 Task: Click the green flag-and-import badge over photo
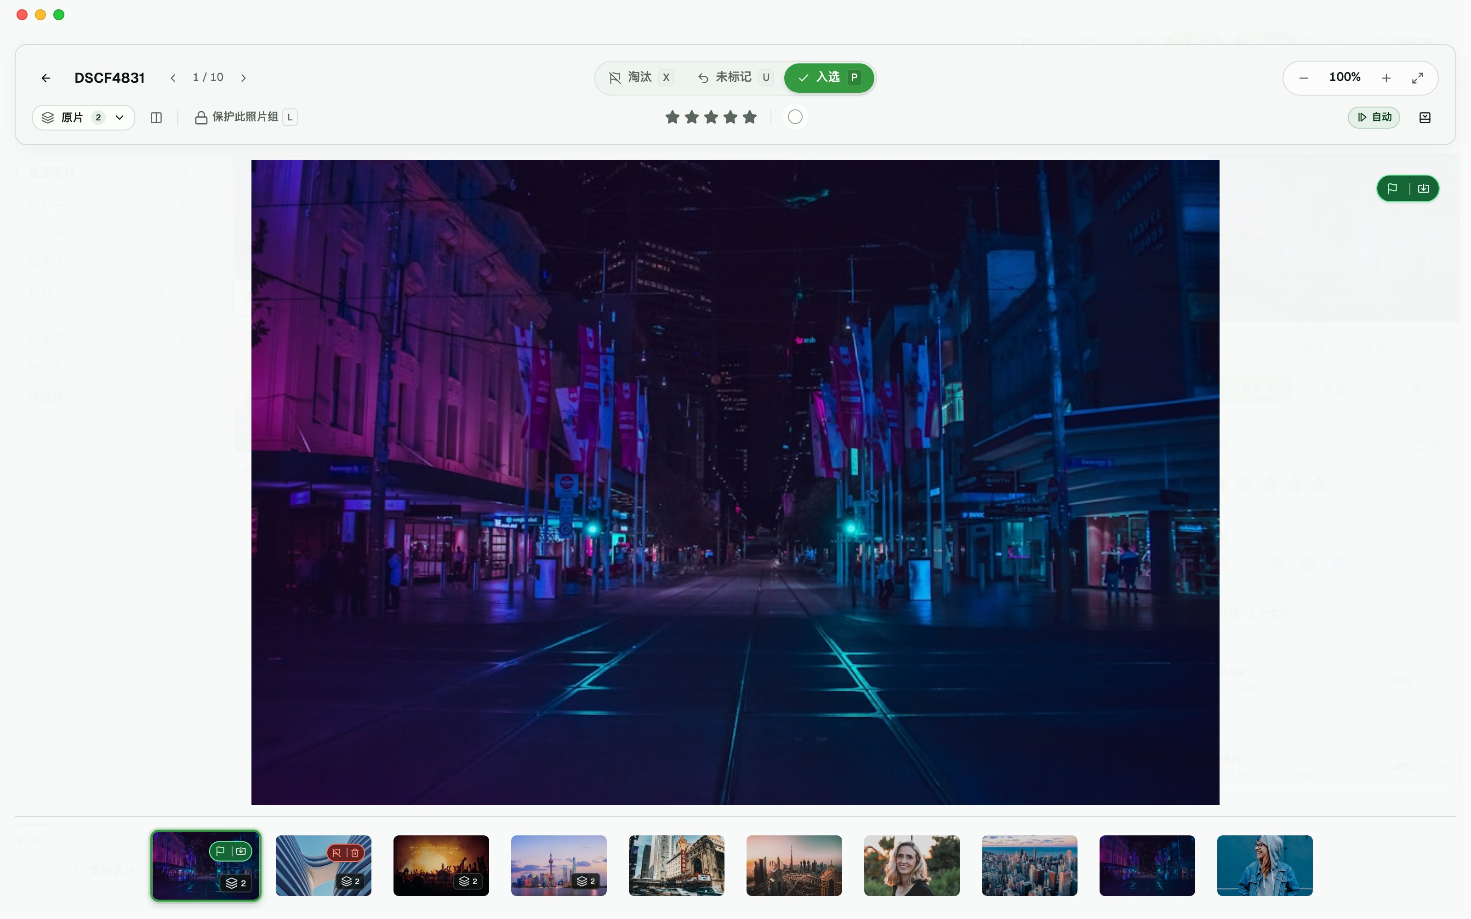click(1407, 188)
